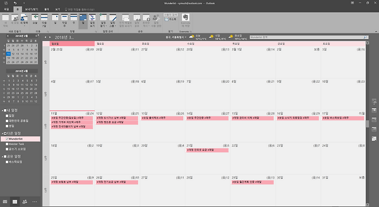Image resolution: width=379 pixels, height=207 pixels.
Task: Click the undo arrow in title bar
Action: pos(15,3)
